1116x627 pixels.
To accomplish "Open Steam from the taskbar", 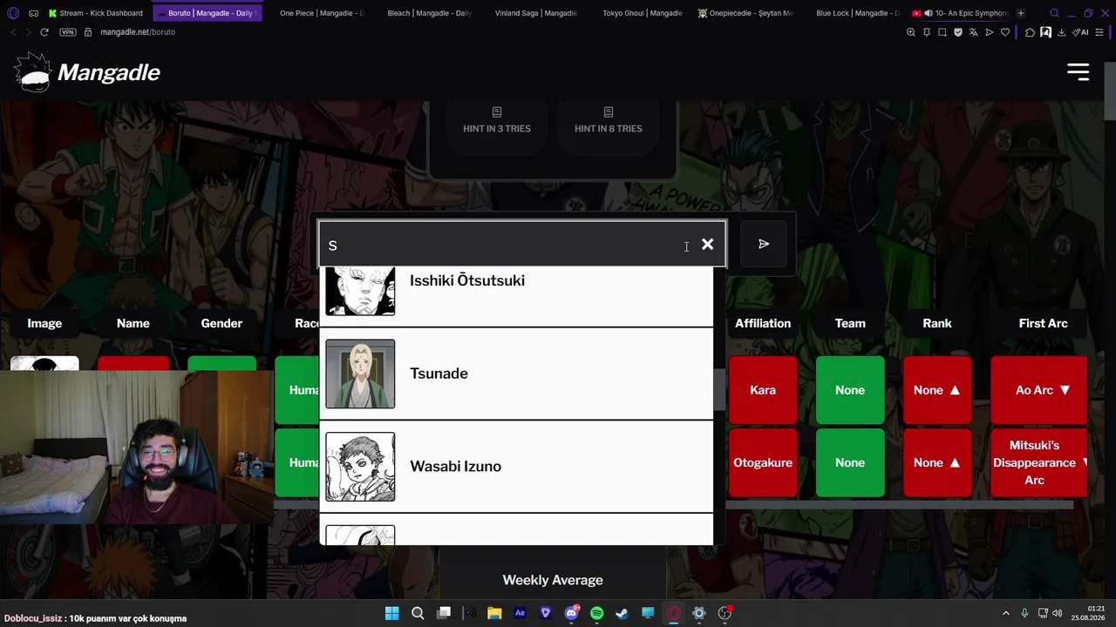I will (x=622, y=613).
